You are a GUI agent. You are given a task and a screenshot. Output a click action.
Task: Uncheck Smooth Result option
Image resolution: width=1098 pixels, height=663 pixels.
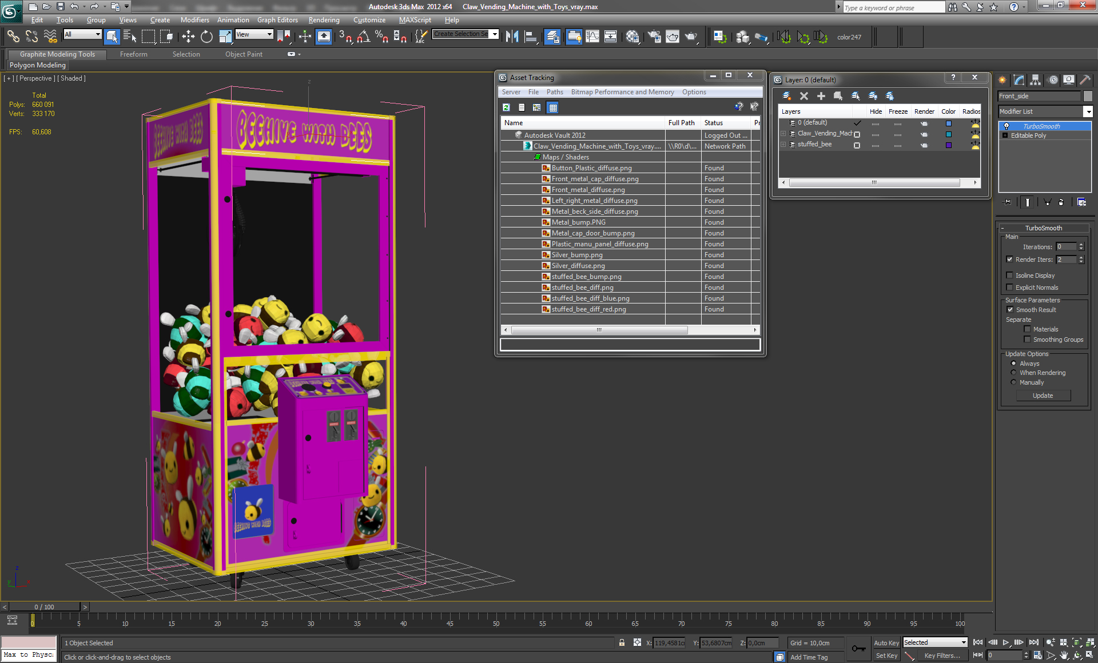pos(1010,310)
